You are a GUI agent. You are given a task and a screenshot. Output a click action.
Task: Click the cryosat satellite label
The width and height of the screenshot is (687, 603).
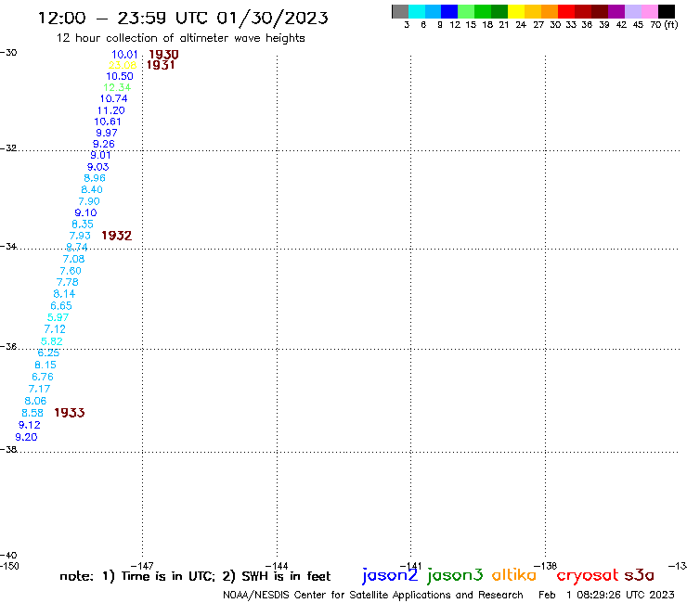(x=588, y=575)
